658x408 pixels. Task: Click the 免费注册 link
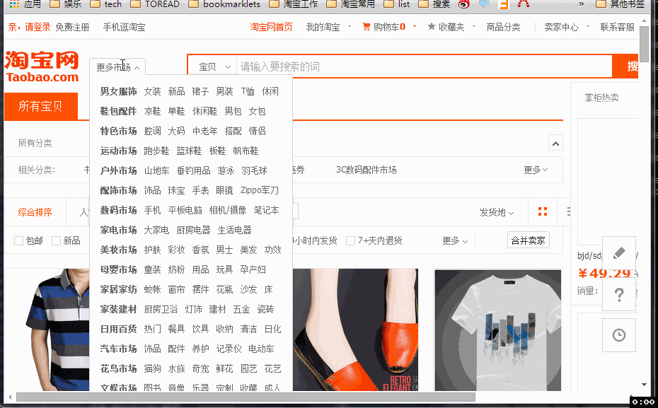click(72, 27)
